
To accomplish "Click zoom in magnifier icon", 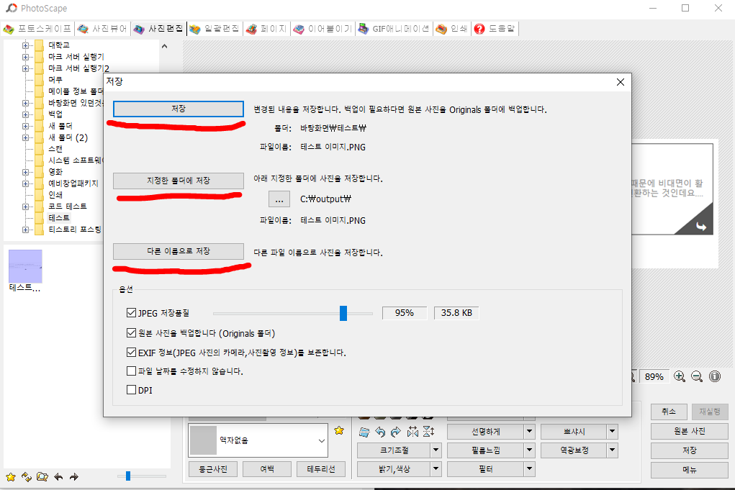I will pyautogui.click(x=680, y=376).
